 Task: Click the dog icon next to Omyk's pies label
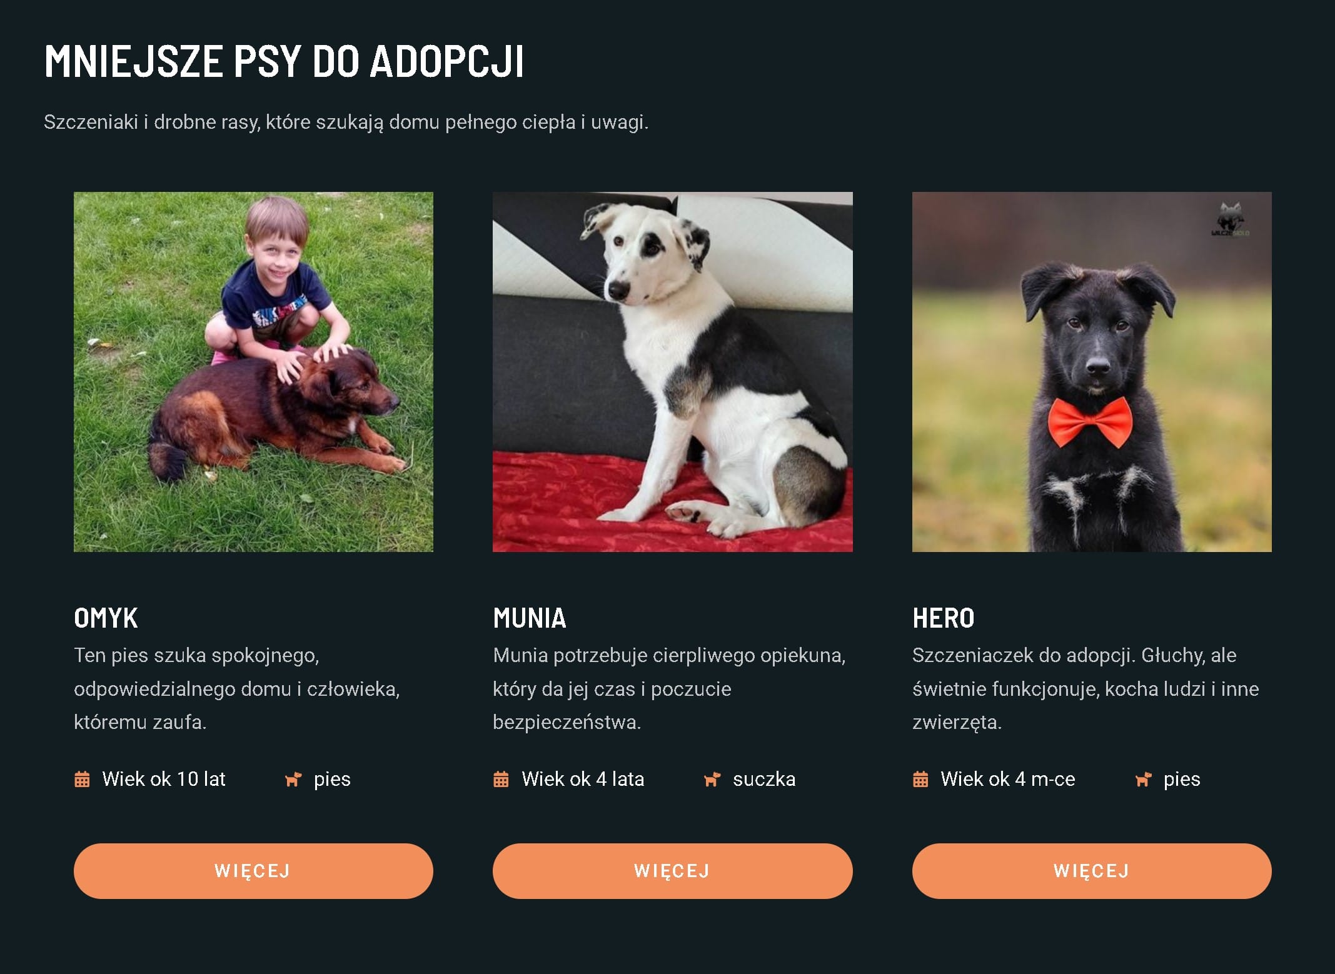[x=293, y=780]
